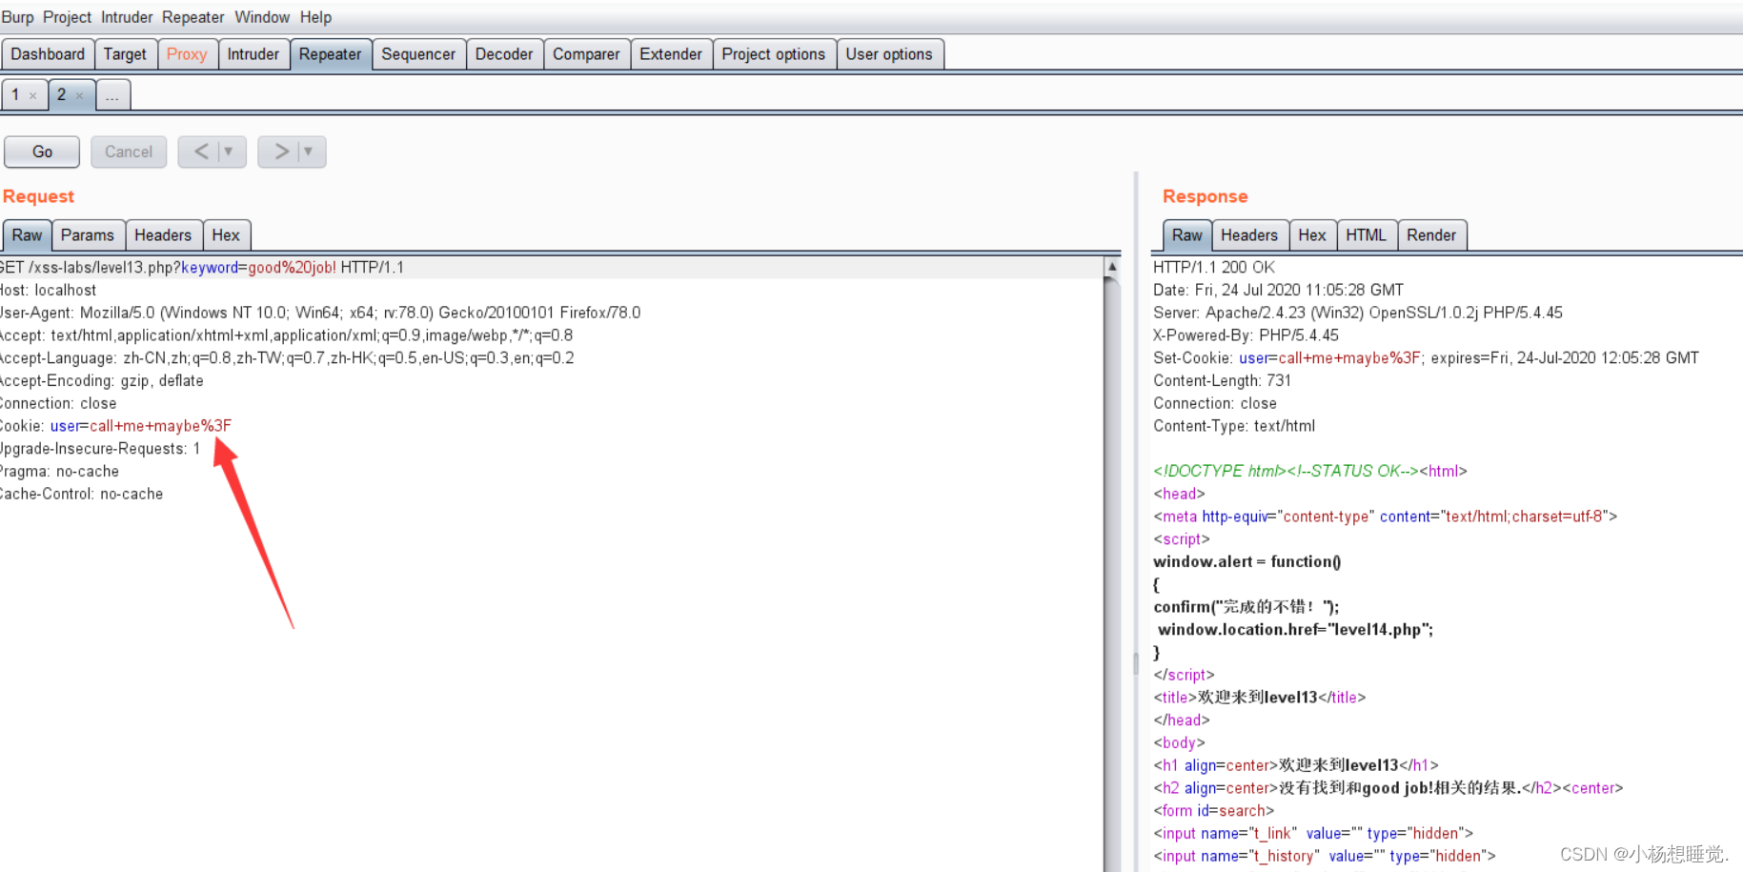The width and height of the screenshot is (1743, 872).
Task: Select the Response HTML tab
Action: (1366, 235)
